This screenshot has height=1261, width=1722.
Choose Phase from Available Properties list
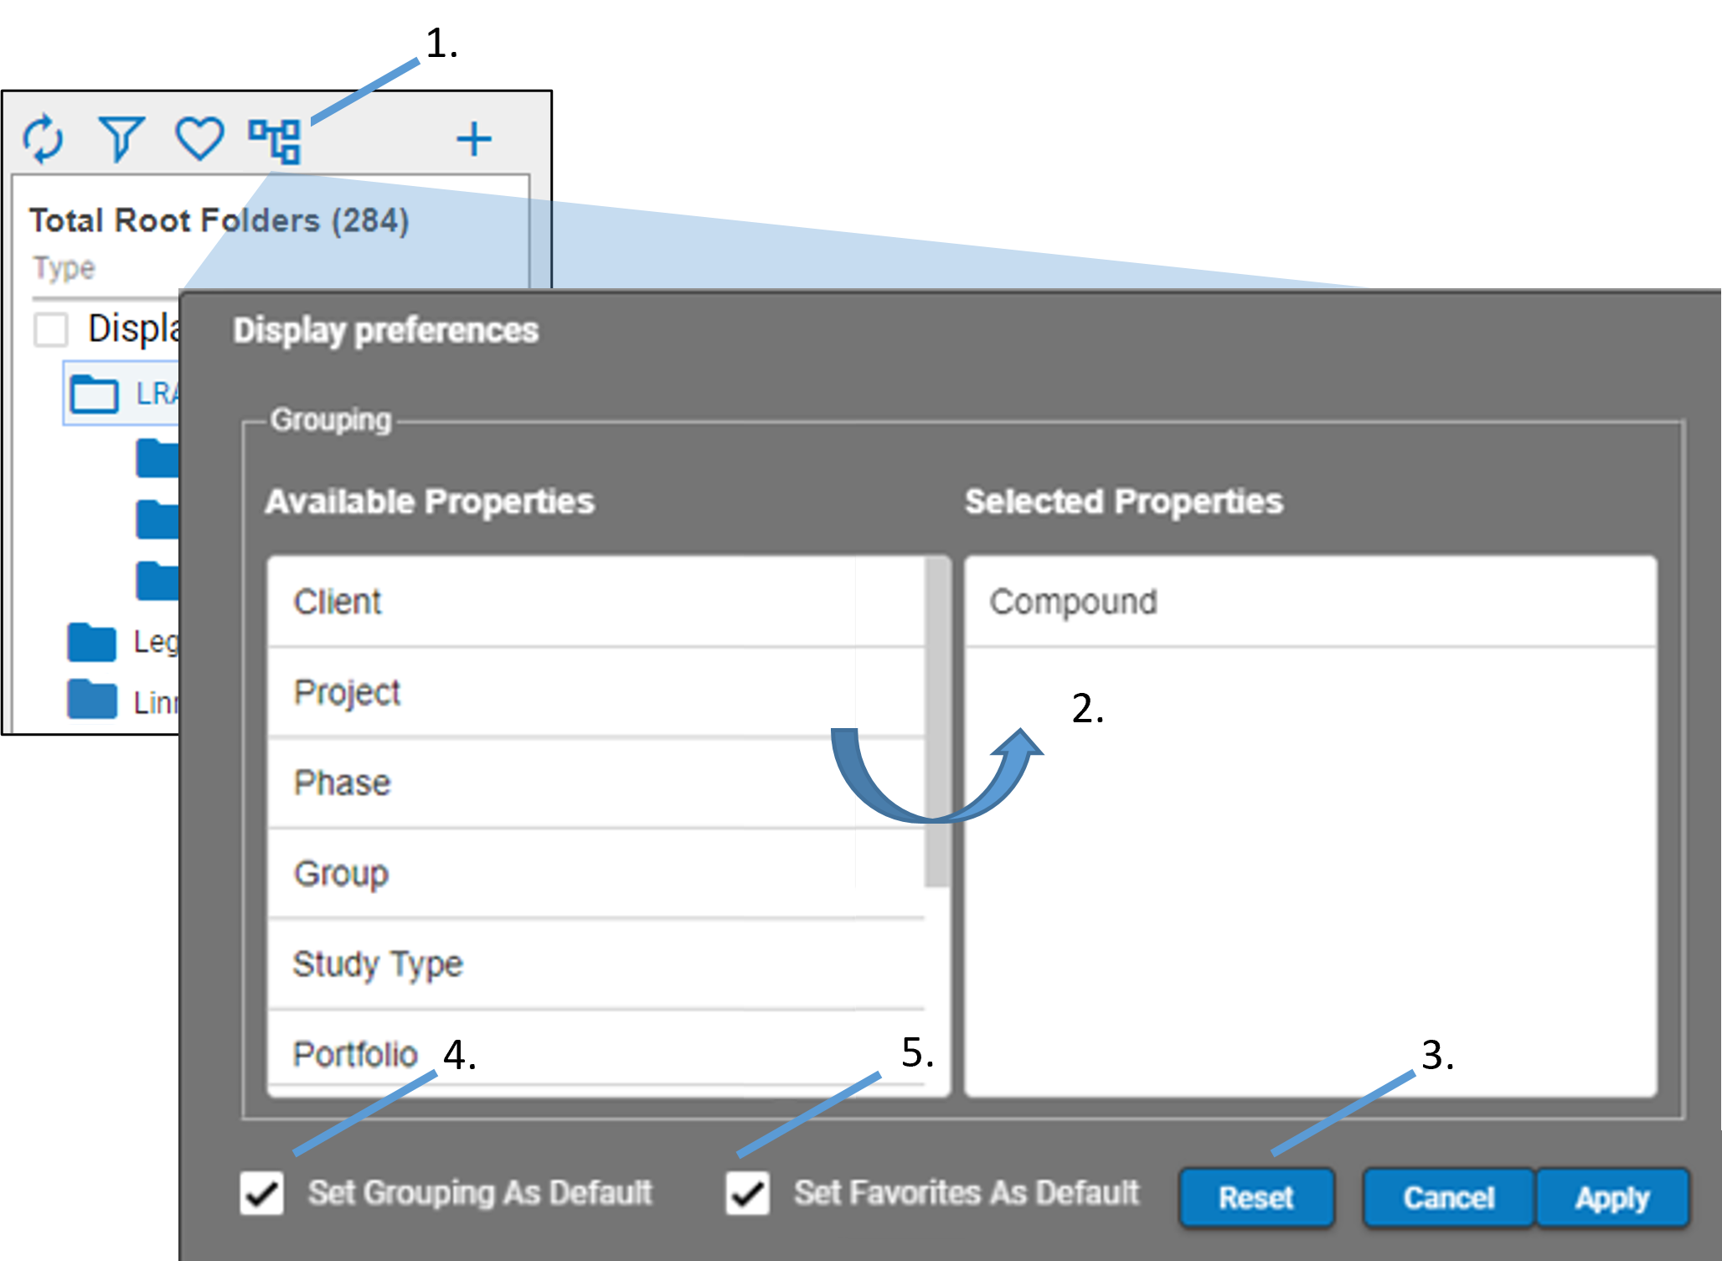(x=342, y=783)
